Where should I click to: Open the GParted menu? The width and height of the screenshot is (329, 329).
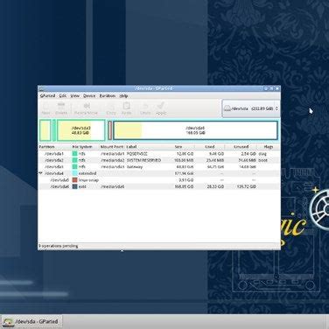tap(47, 95)
